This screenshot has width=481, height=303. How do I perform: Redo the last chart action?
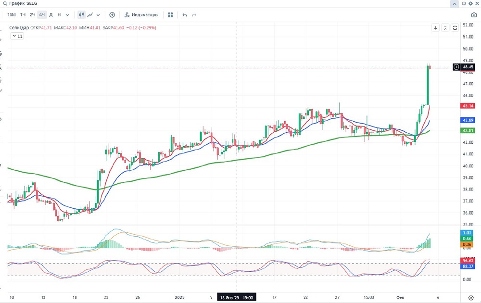click(x=194, y=15)
